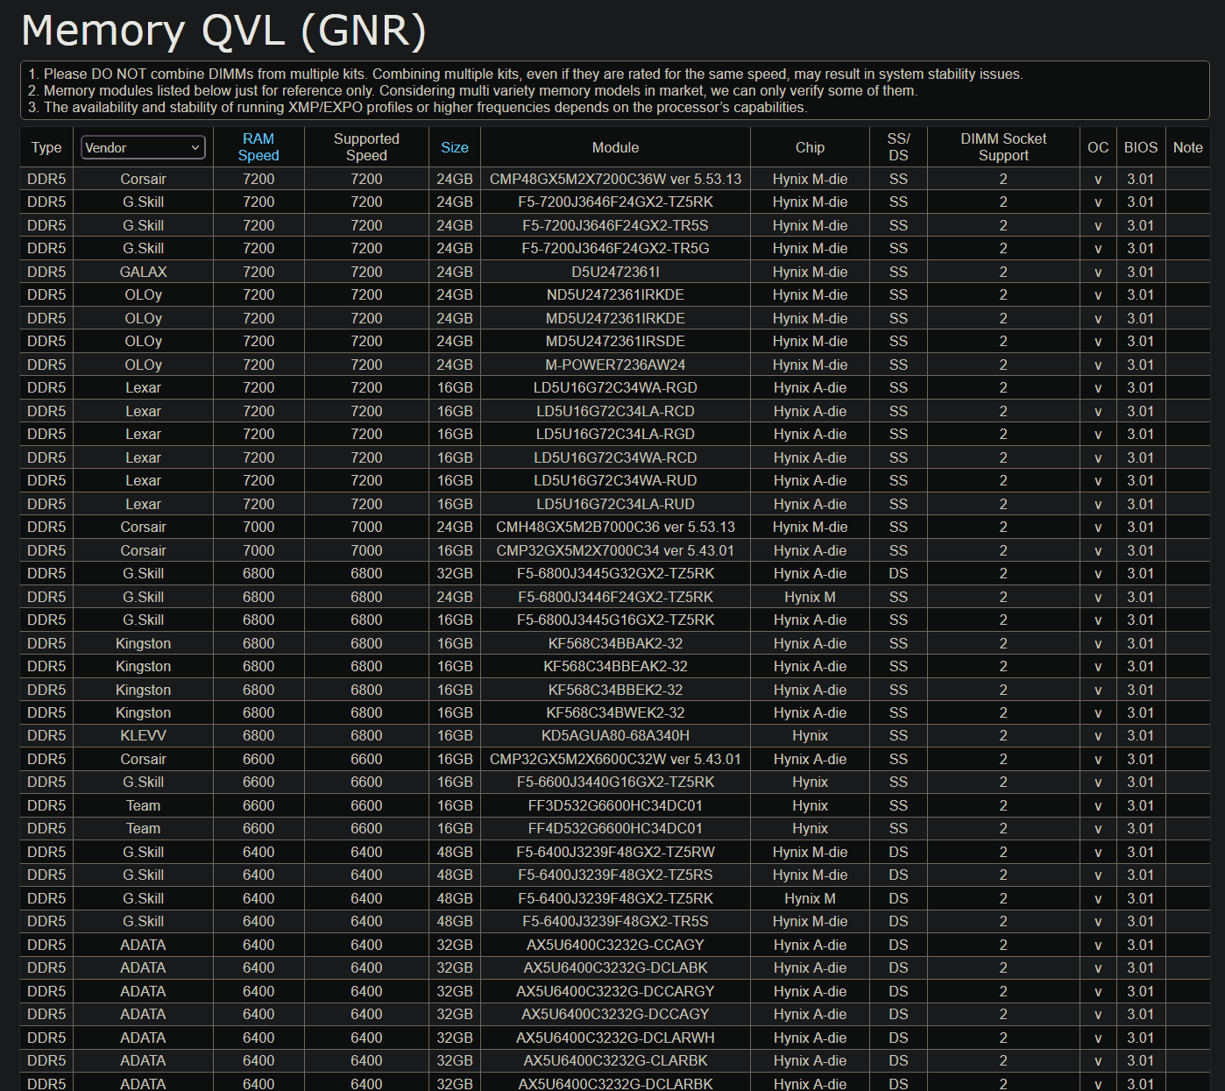Click the KLEVV vendor cell
Viewport: 1225px width, 1091px height.
coord(143,735)
